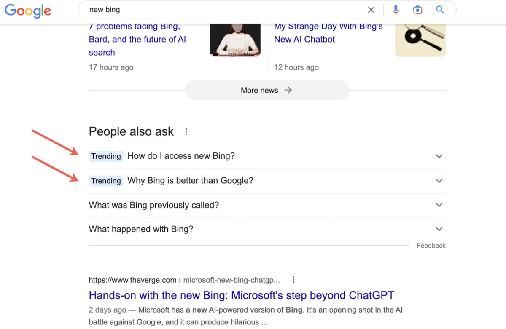This screenshot has height=329, width=506.
Task: Send Feedback on People also ask
Action: tap(431, 245)
